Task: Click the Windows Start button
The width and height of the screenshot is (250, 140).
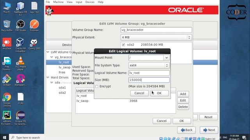Action: (4, 137)
